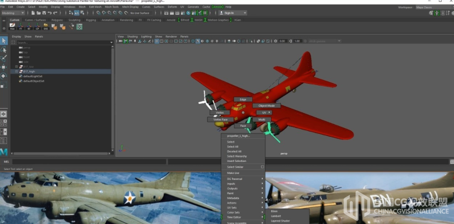454x224 pixels.
Task: Toggle select by hierarchy mode
Action: tap(71, 13)
